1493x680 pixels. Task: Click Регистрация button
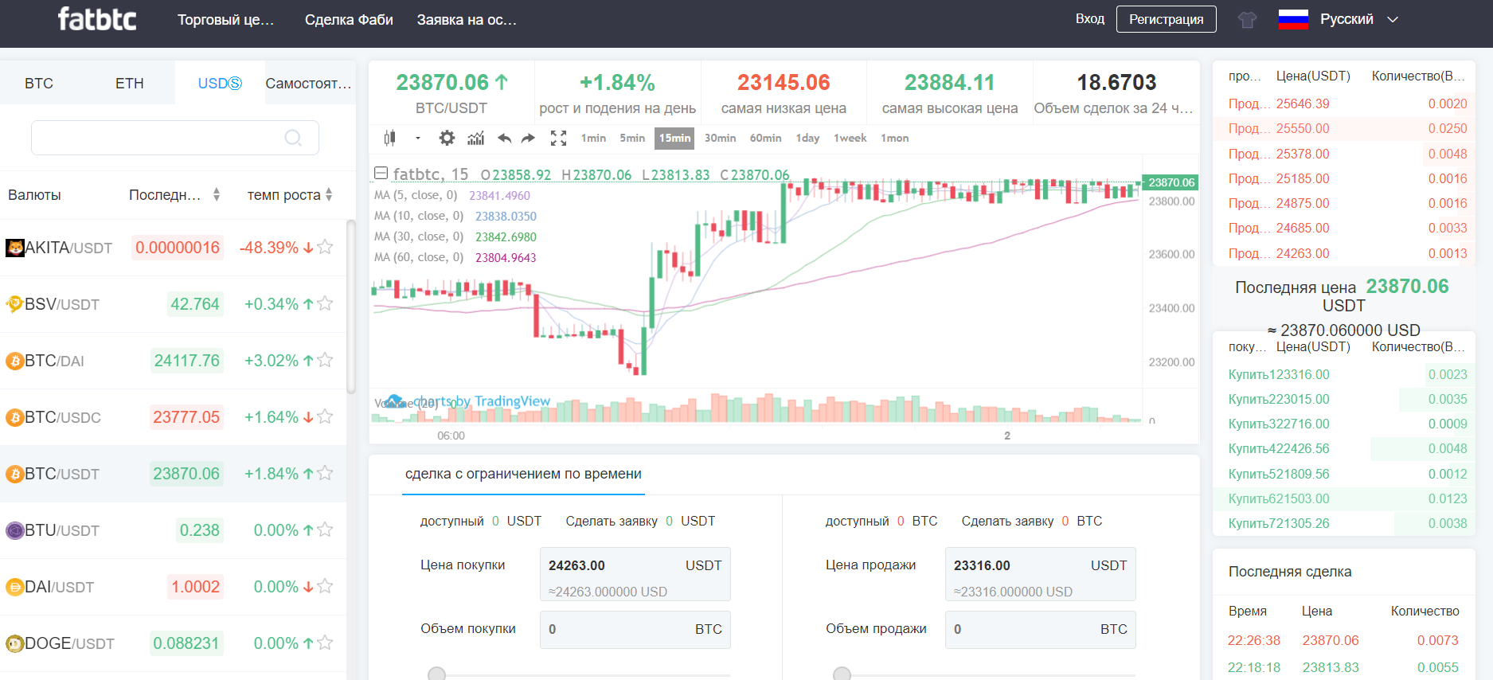coord(1167,19)
